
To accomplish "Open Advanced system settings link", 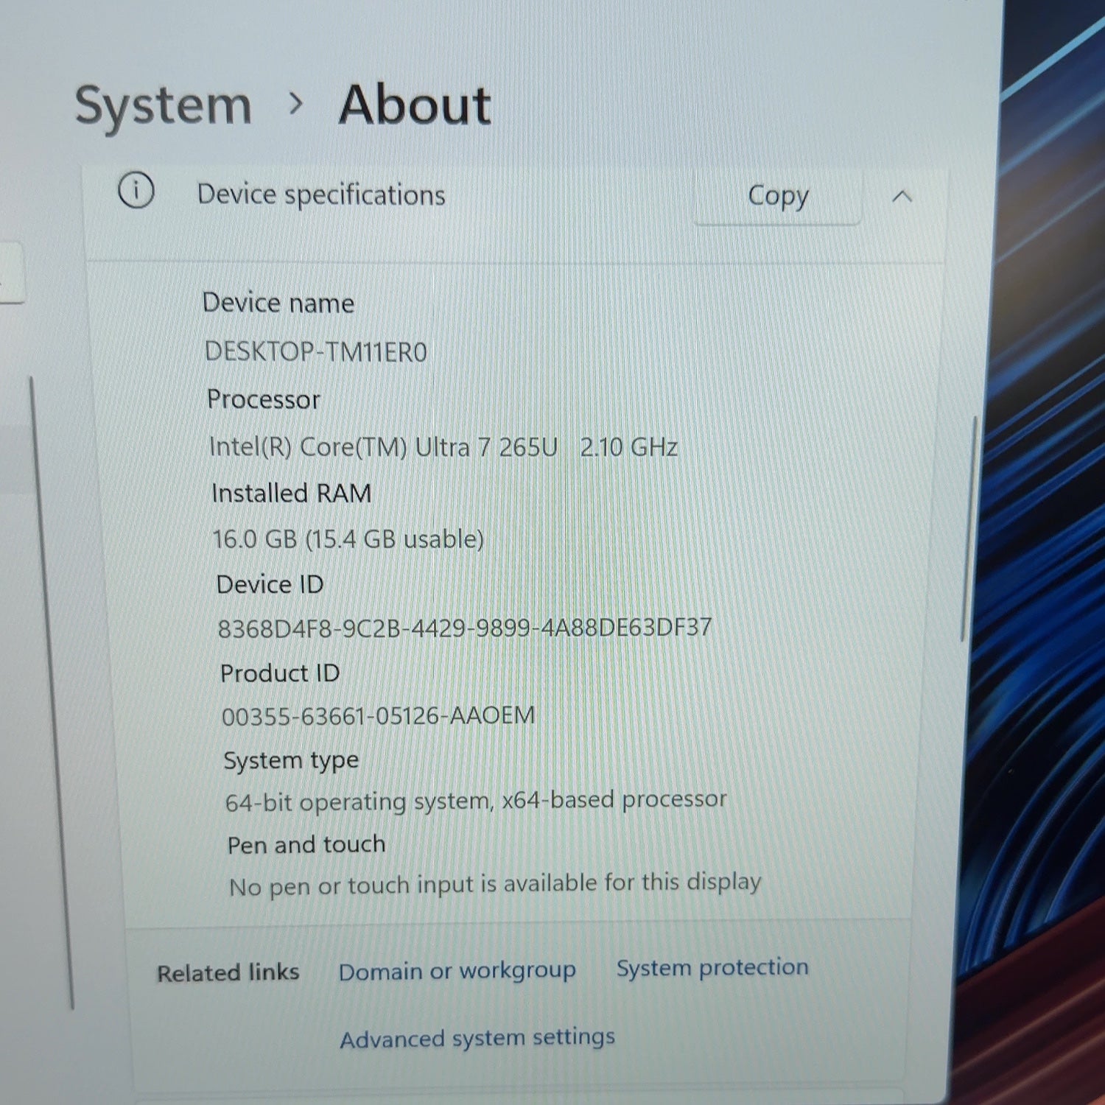I will [x=477, y=1038].
